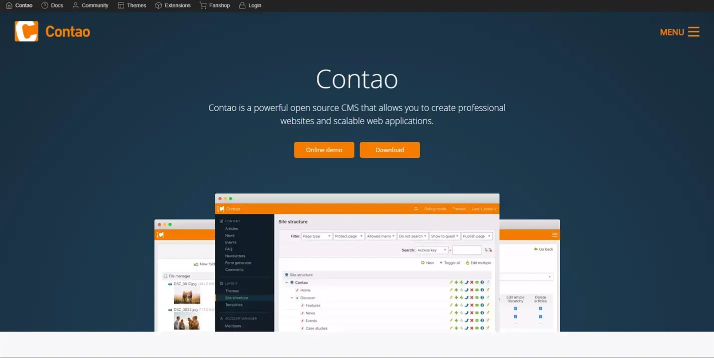
Task: Open Themes in the top navigation bar
Action: pos(132,6)
